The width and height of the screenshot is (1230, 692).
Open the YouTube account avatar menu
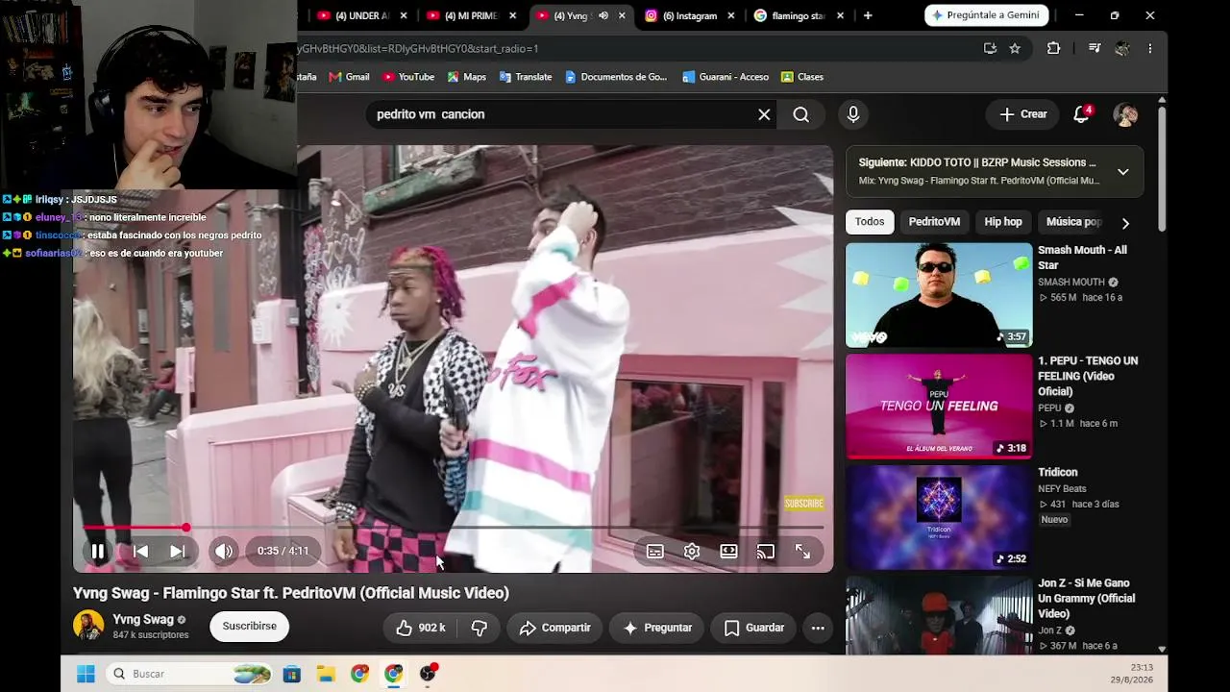click(x=1125, y=114)
